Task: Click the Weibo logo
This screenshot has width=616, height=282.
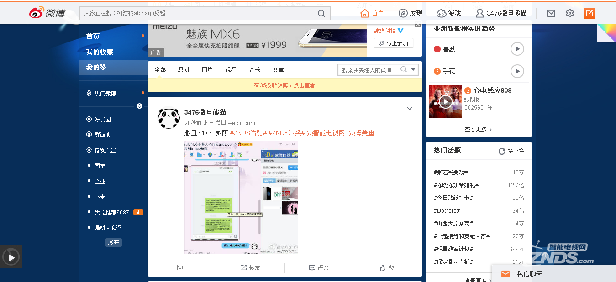Action: [47, 13]
